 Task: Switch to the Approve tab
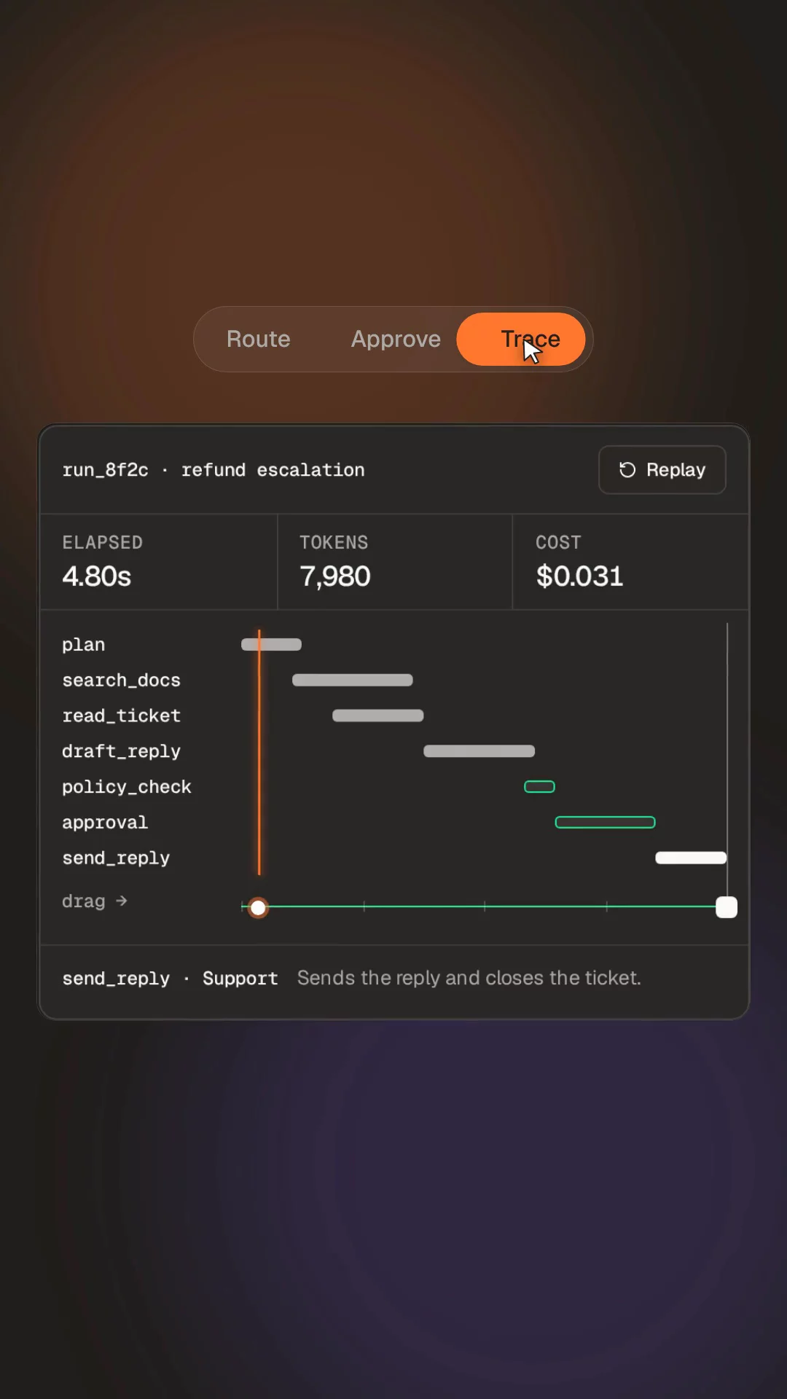coord(396,339)
